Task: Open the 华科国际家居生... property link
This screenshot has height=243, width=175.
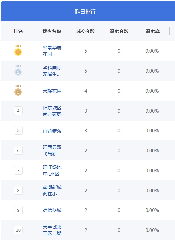Action: [52, 71]
